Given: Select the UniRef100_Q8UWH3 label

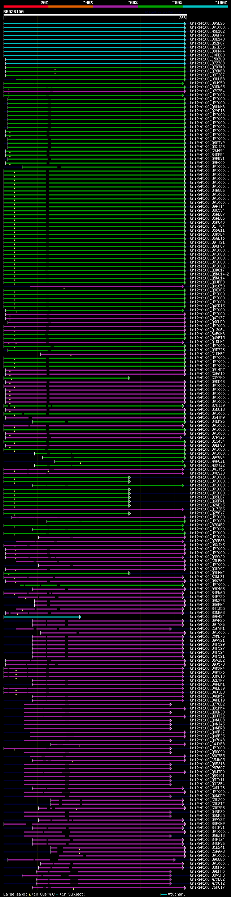Looking at the screenshot, I should (207, 107).
